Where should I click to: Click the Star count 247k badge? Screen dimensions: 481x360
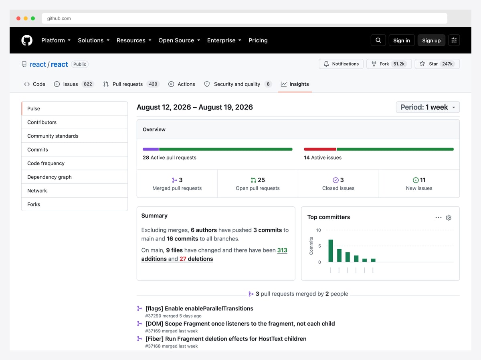447,64
